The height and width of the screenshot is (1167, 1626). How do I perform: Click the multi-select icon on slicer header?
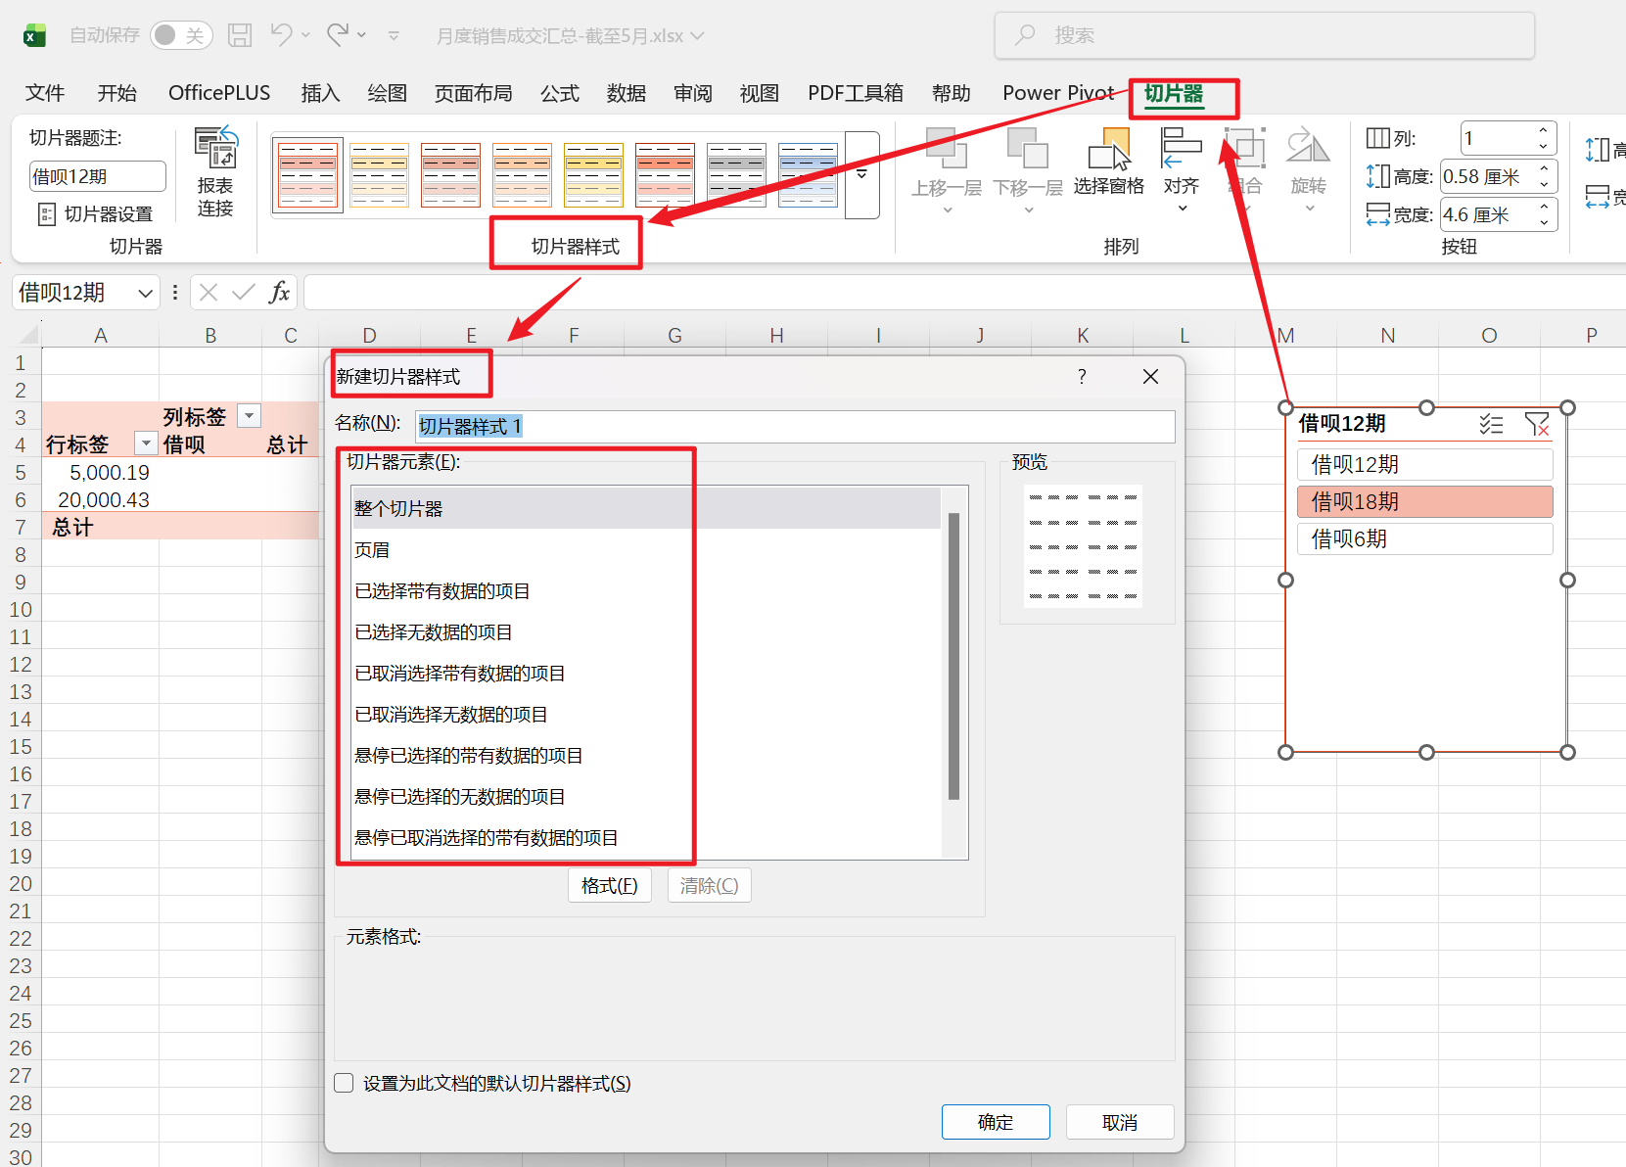(1491, 424)
